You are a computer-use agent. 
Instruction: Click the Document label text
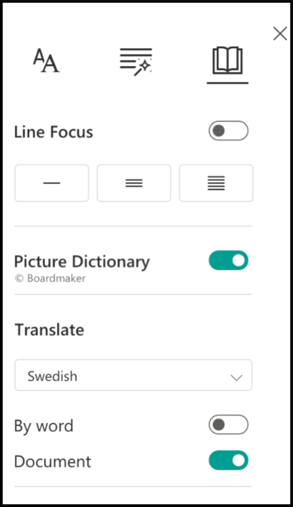pos(53,461)
